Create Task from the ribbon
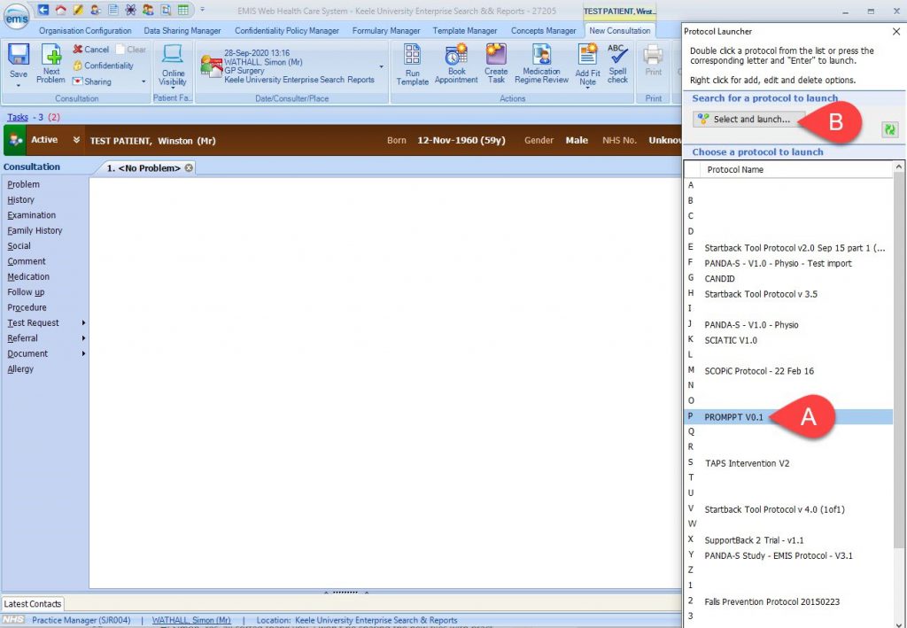The height and width of the screenshot is (628, 907). [x=496, y=64]
